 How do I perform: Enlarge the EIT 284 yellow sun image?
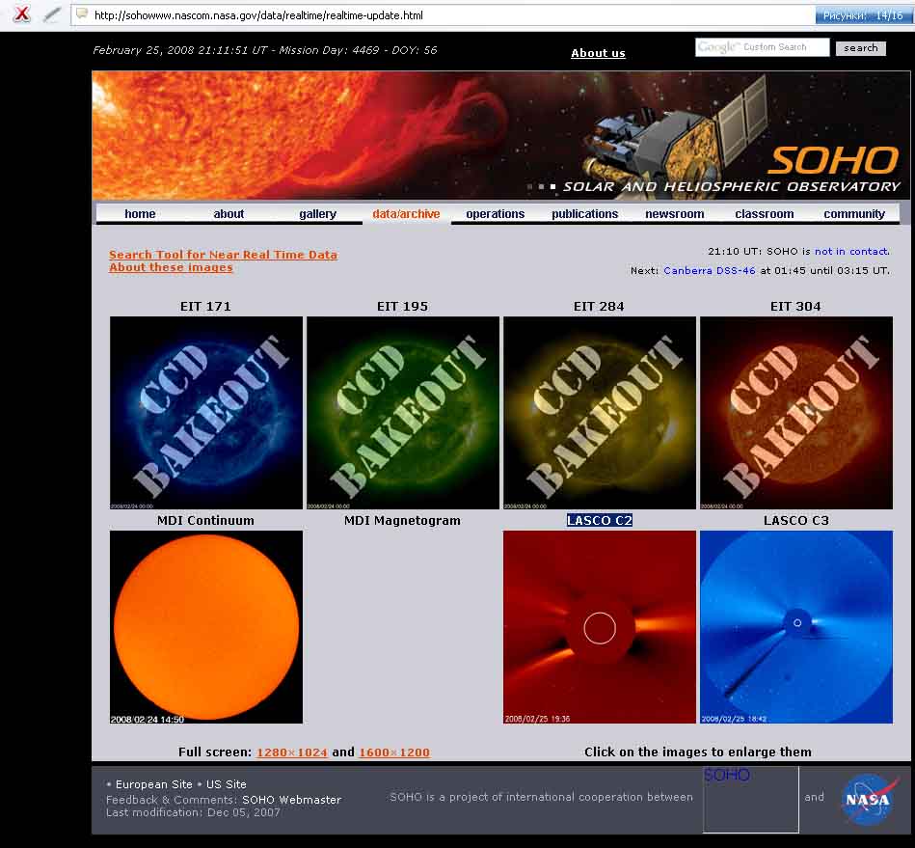pyautogui.click(x=600, y=413)
